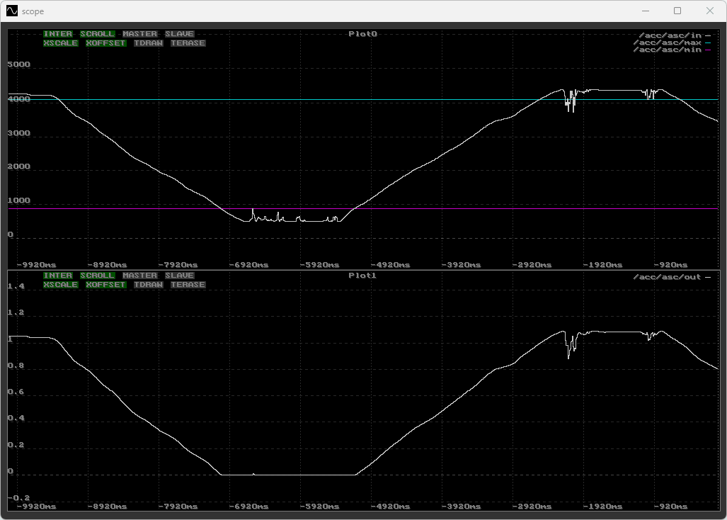Click -5920ms time label in Plot0
Viewport: 727px width, 520px height.
tap(320, 265)
